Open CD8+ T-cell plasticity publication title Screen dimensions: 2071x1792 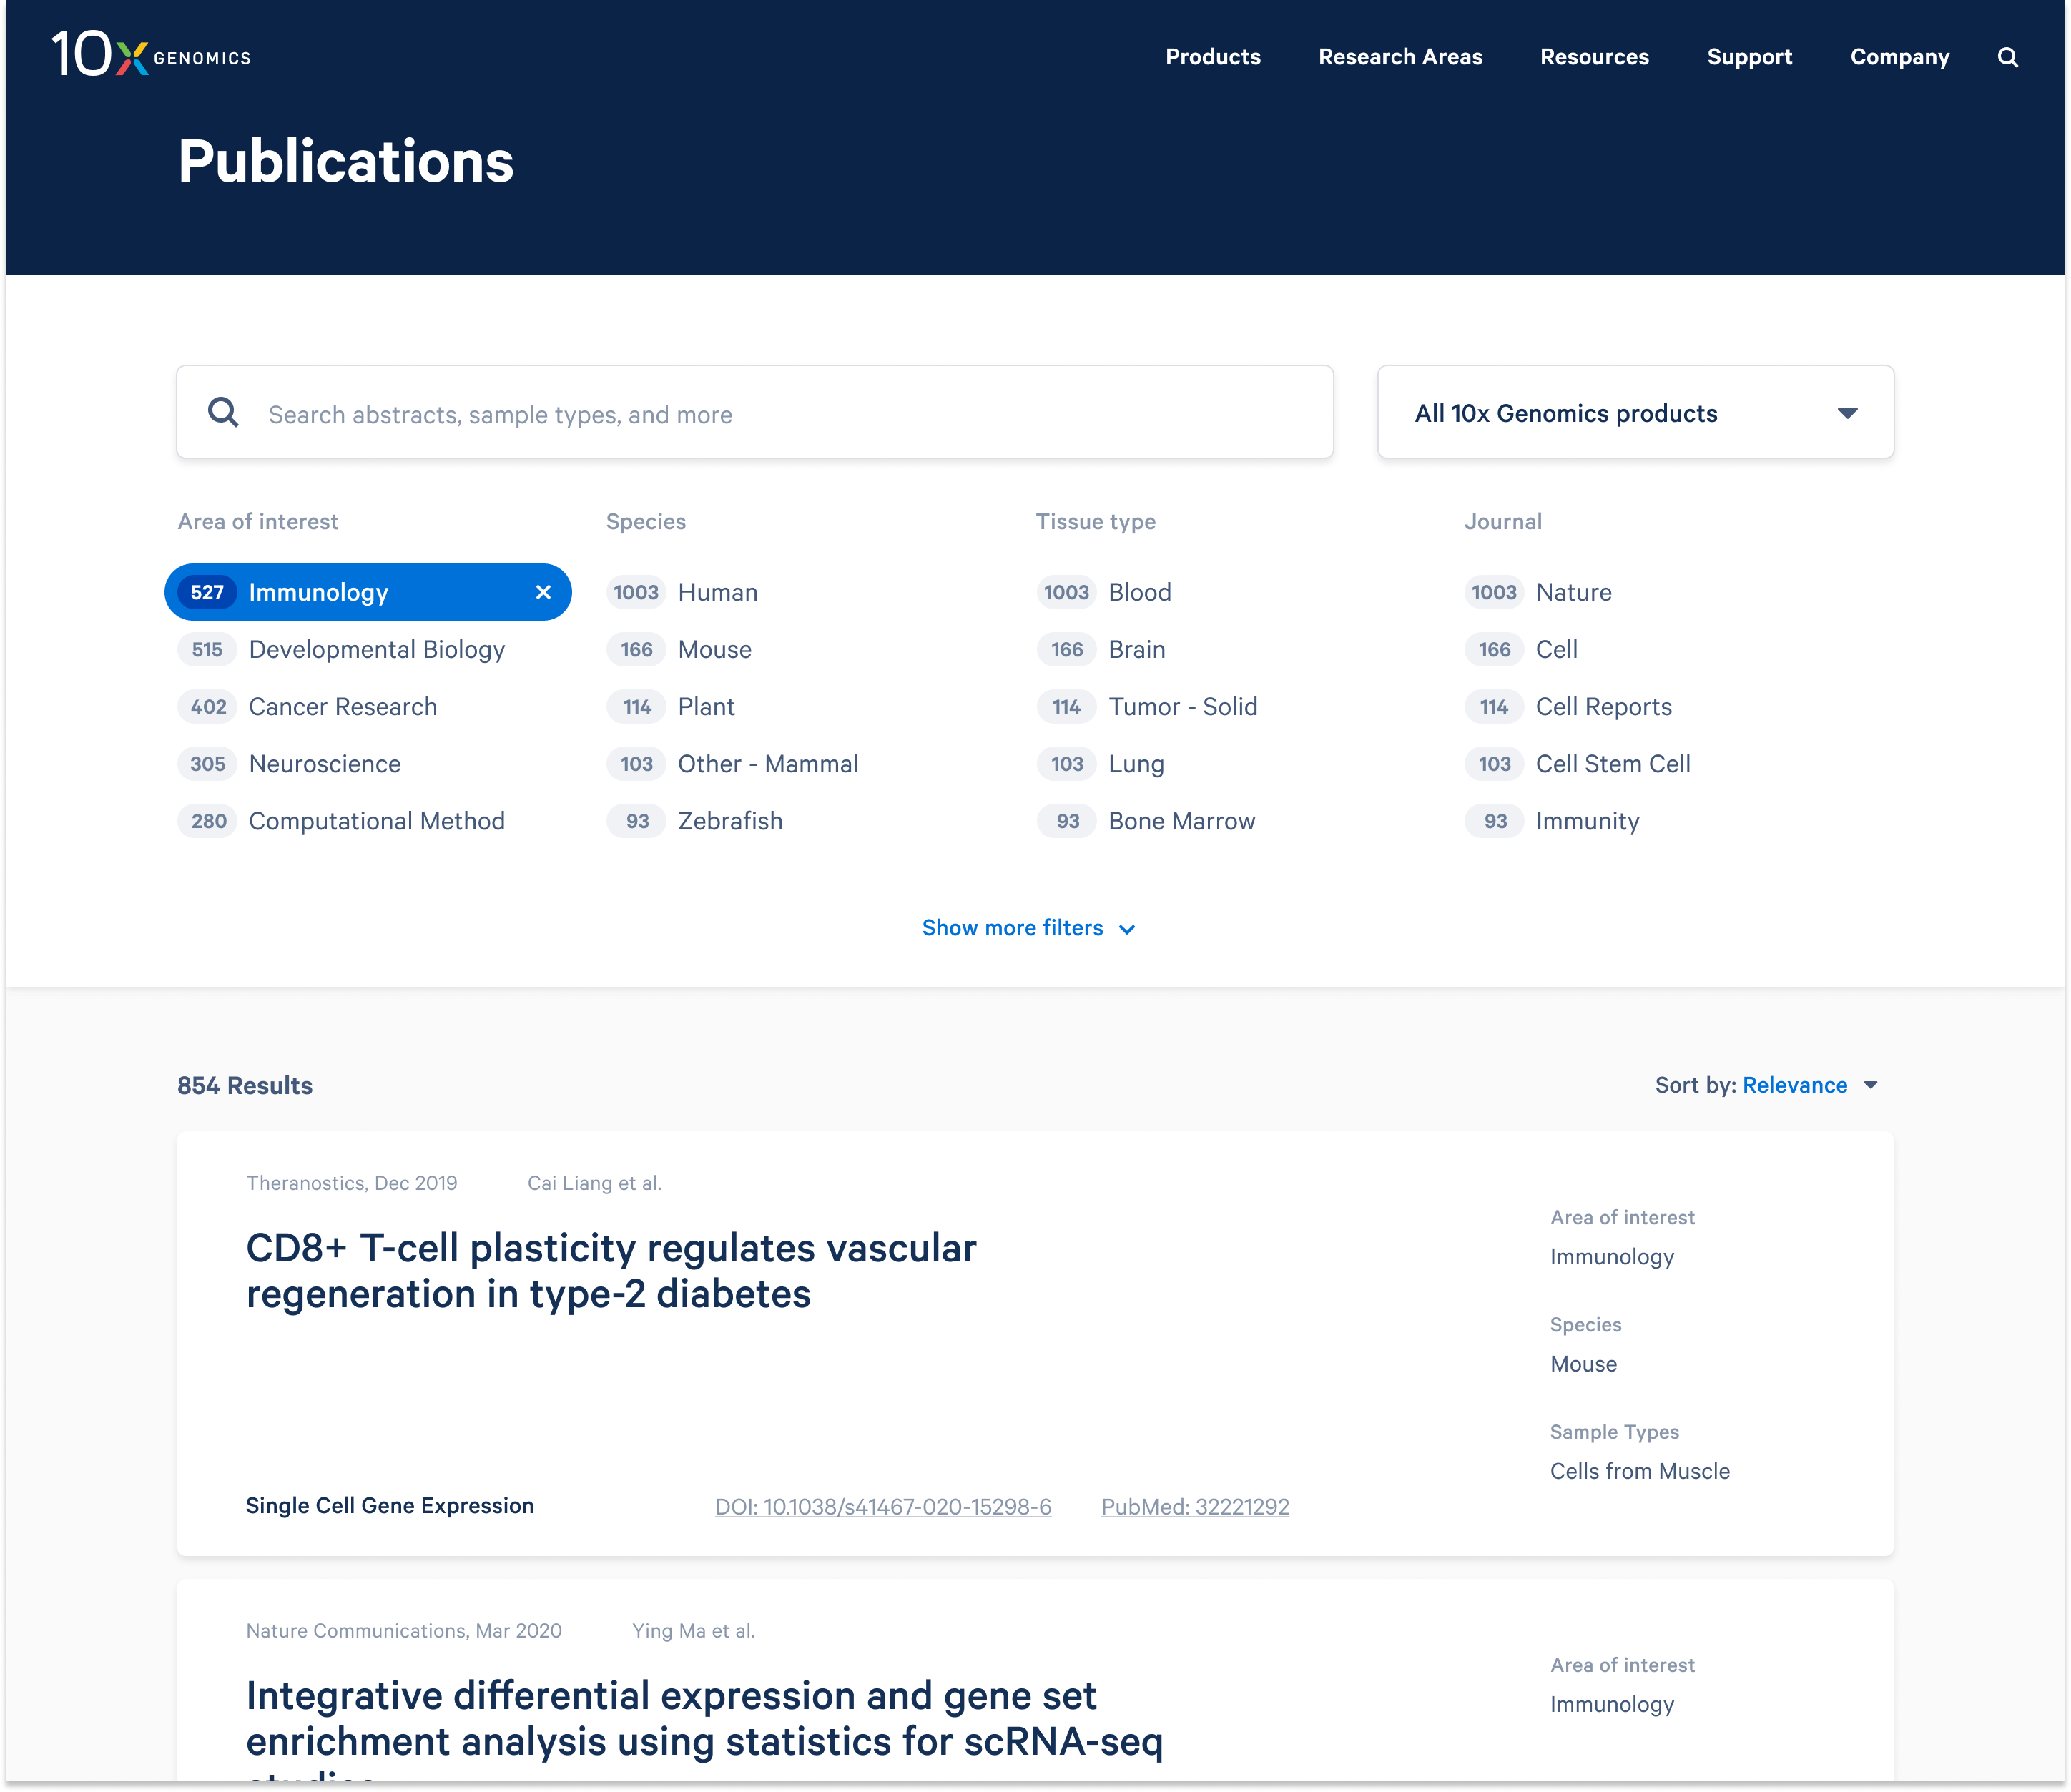point(610,1270)
